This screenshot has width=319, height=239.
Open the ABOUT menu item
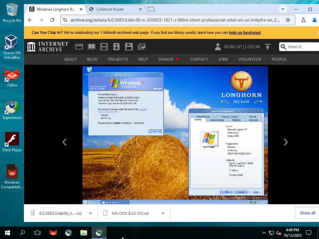coord(70,59)
